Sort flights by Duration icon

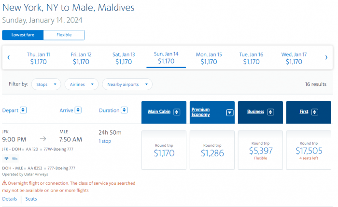pos(124,110)
